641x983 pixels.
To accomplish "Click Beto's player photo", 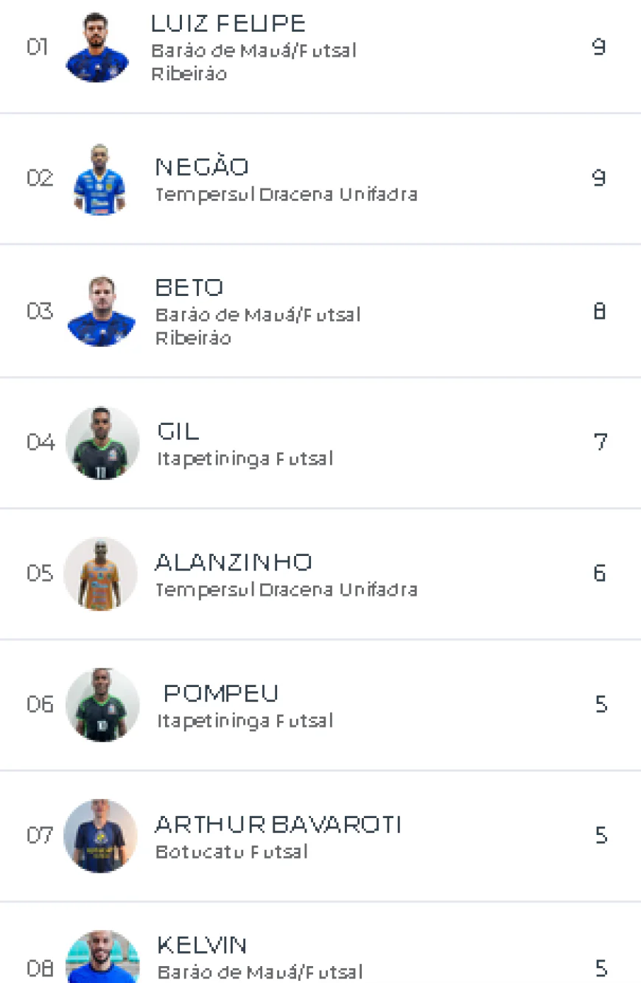I will click(x=101, y=311).
